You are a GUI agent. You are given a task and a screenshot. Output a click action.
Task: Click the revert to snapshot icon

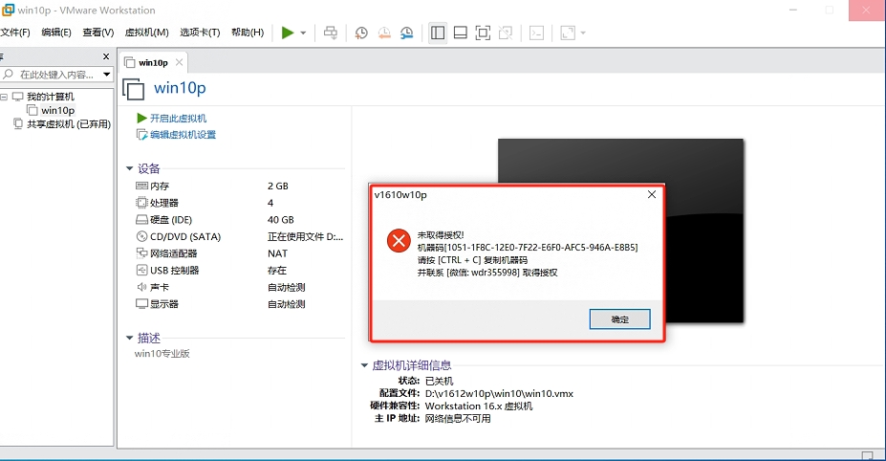pyautogui.click(x=384, y=33)
